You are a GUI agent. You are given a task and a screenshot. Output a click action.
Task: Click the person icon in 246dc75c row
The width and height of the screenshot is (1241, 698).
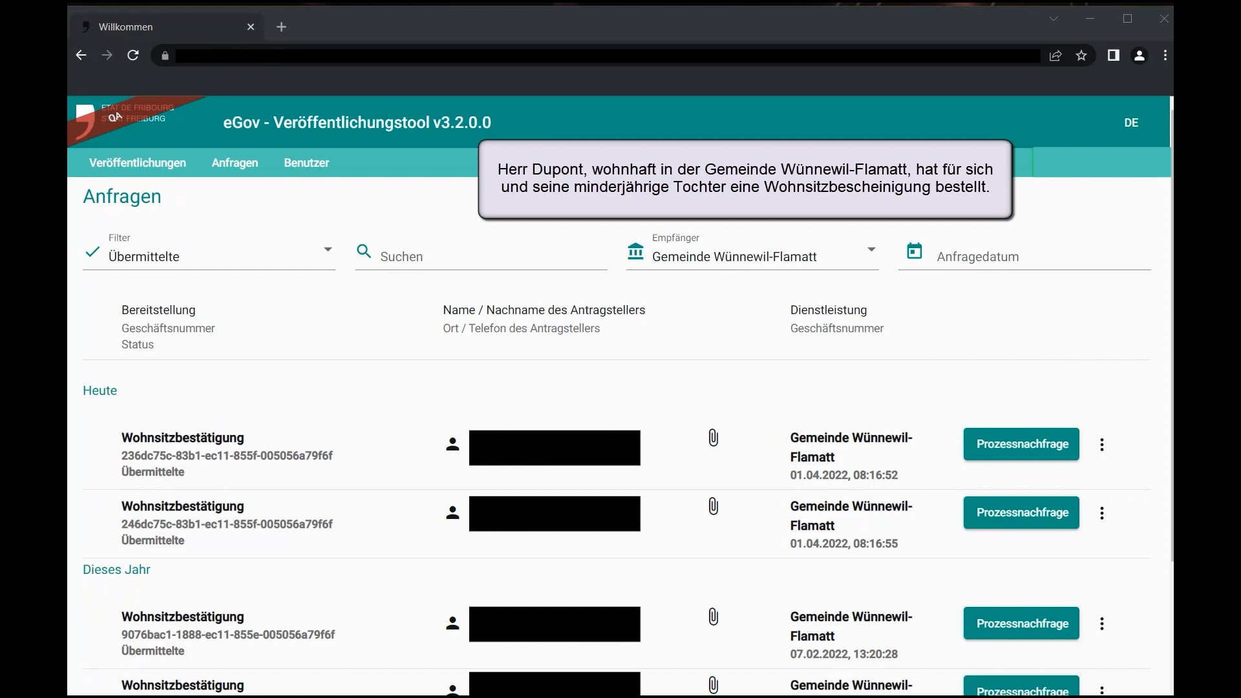[x=452, y=513]
